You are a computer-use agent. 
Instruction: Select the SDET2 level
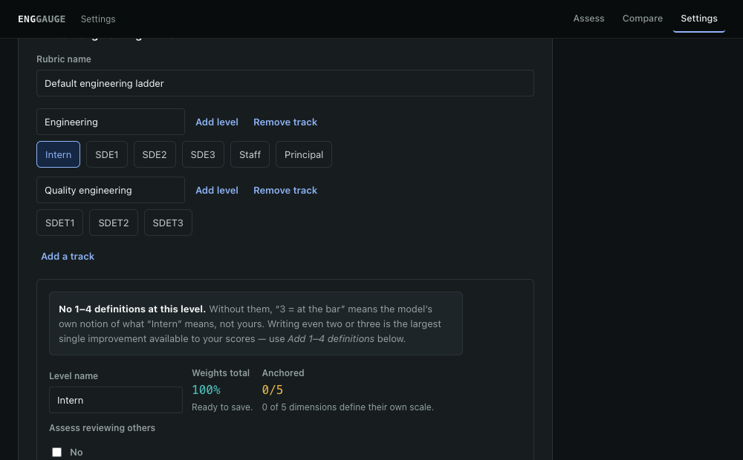point(113,223)
